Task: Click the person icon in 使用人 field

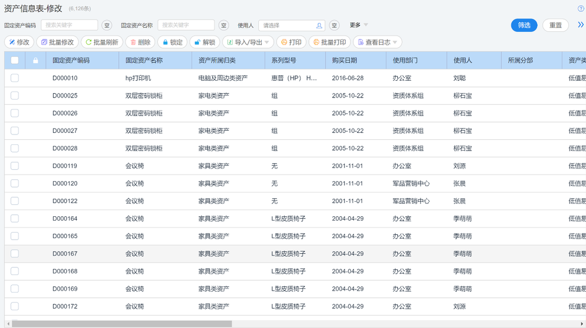Action: (x=319, y=25)
